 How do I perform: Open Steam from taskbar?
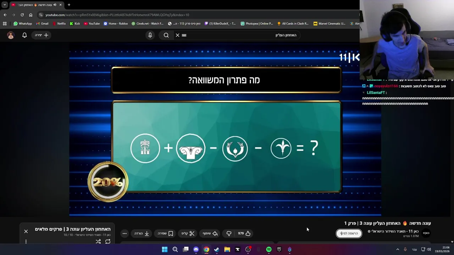(217, 249)
